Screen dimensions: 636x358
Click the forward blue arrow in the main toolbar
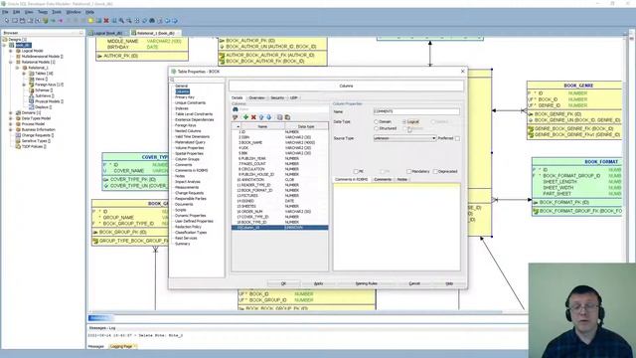pyautogui.click(x=175, y=20)
